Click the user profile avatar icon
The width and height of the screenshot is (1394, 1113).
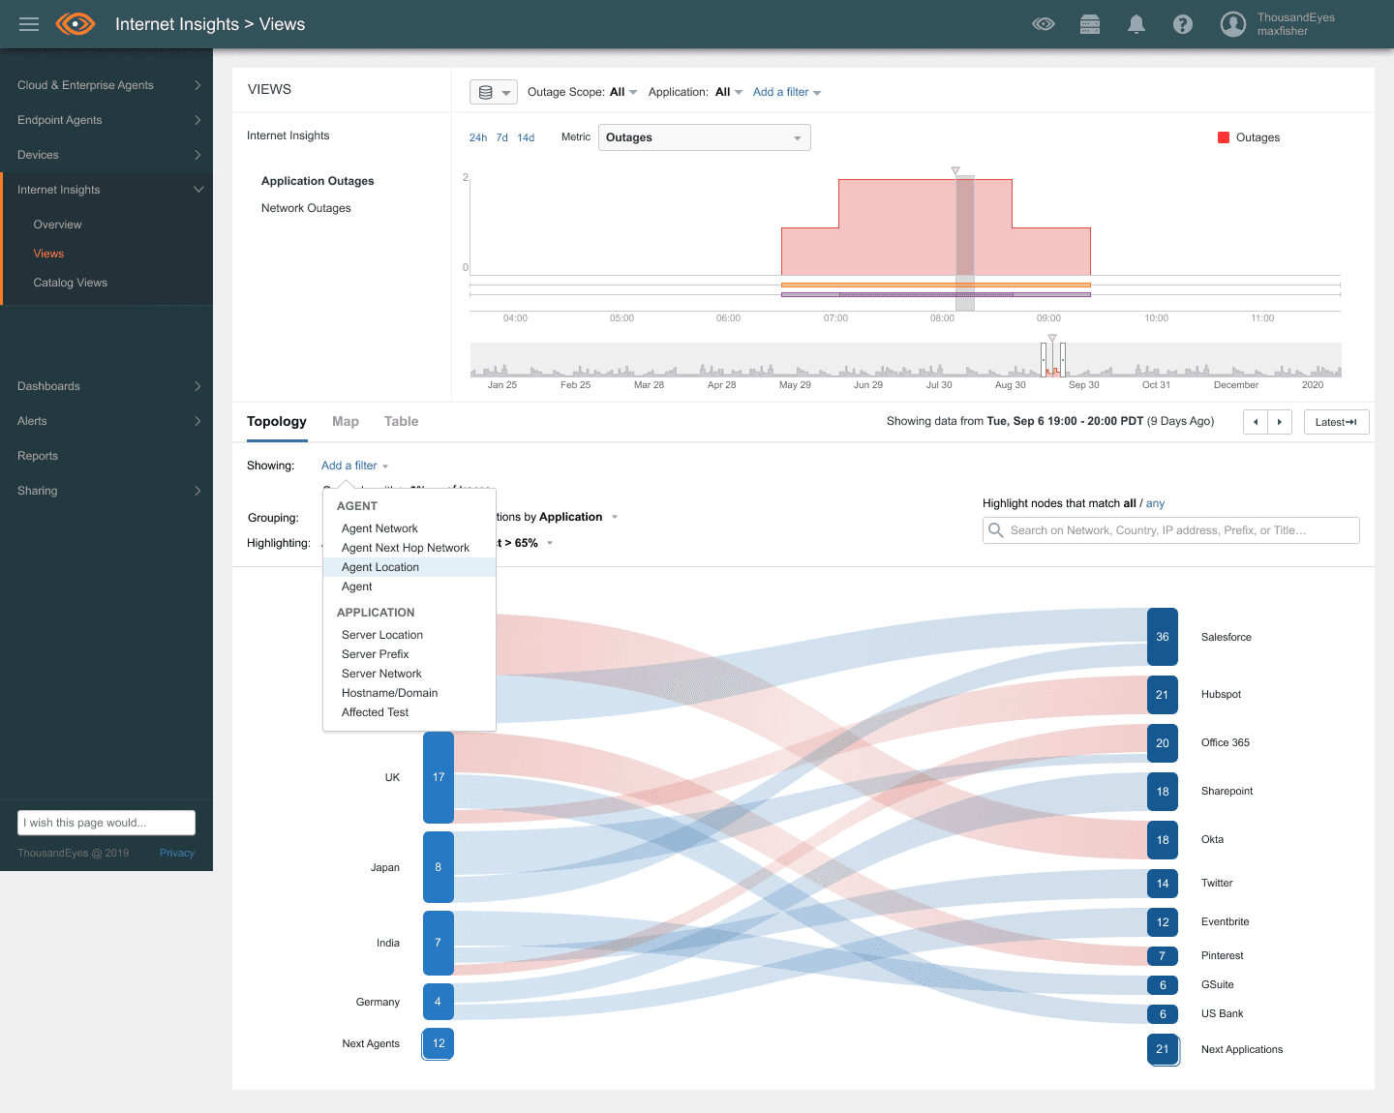pyautogui.click(x=1232, y=24)
